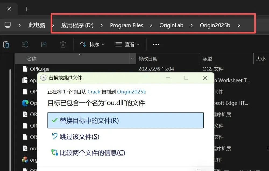Viewport: 269px width, 171px height.
Task: Click the Share toolbar icon
Action: tap(44, 44)
